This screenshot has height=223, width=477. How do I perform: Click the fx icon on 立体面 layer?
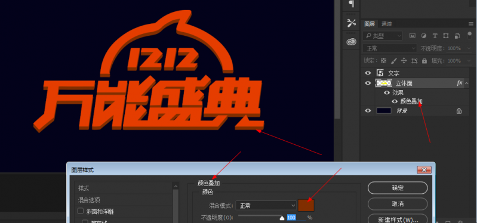(x=459, y=83)
